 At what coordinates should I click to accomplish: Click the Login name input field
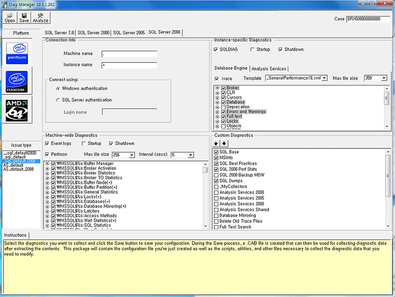tap(129, 112)
